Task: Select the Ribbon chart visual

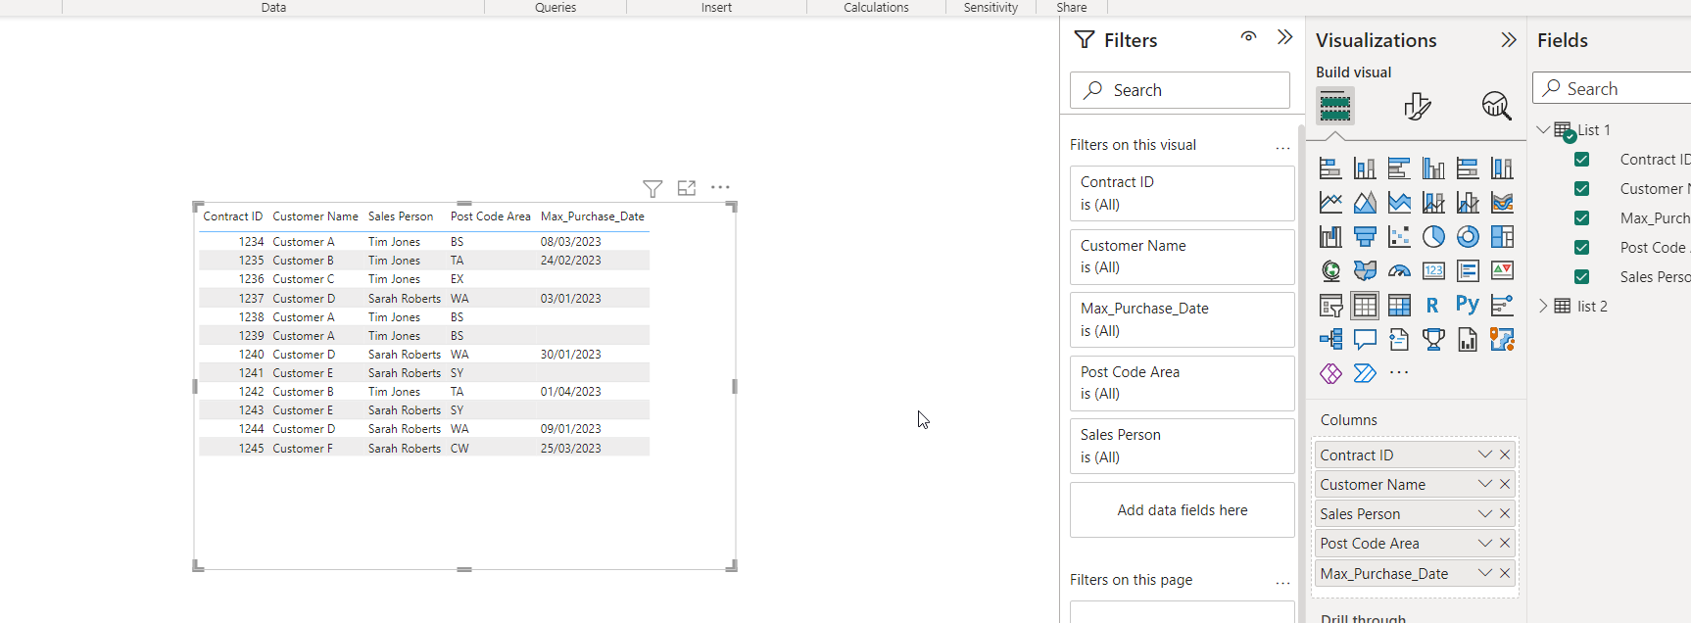Action: point(1502,203)
